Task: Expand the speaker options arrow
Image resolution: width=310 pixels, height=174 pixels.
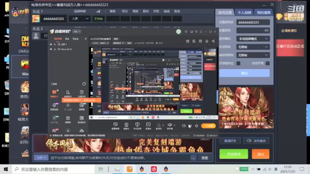Action: click(x=174, y=125)
